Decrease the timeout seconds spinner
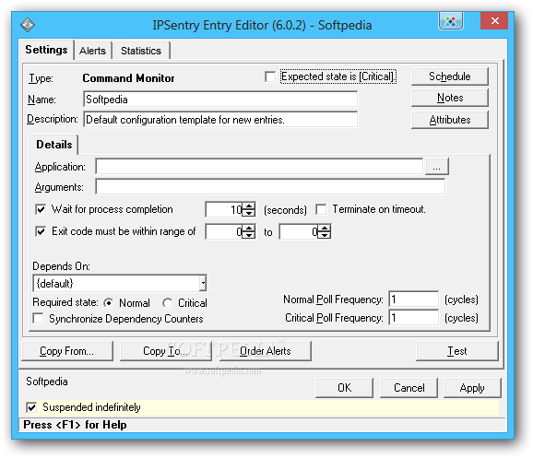Screen dimensions: 533x458 (x=250, y=213)
